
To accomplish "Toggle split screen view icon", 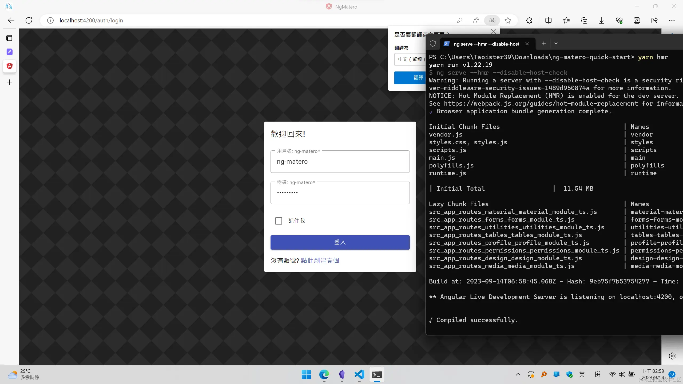I will pos(549,20).
